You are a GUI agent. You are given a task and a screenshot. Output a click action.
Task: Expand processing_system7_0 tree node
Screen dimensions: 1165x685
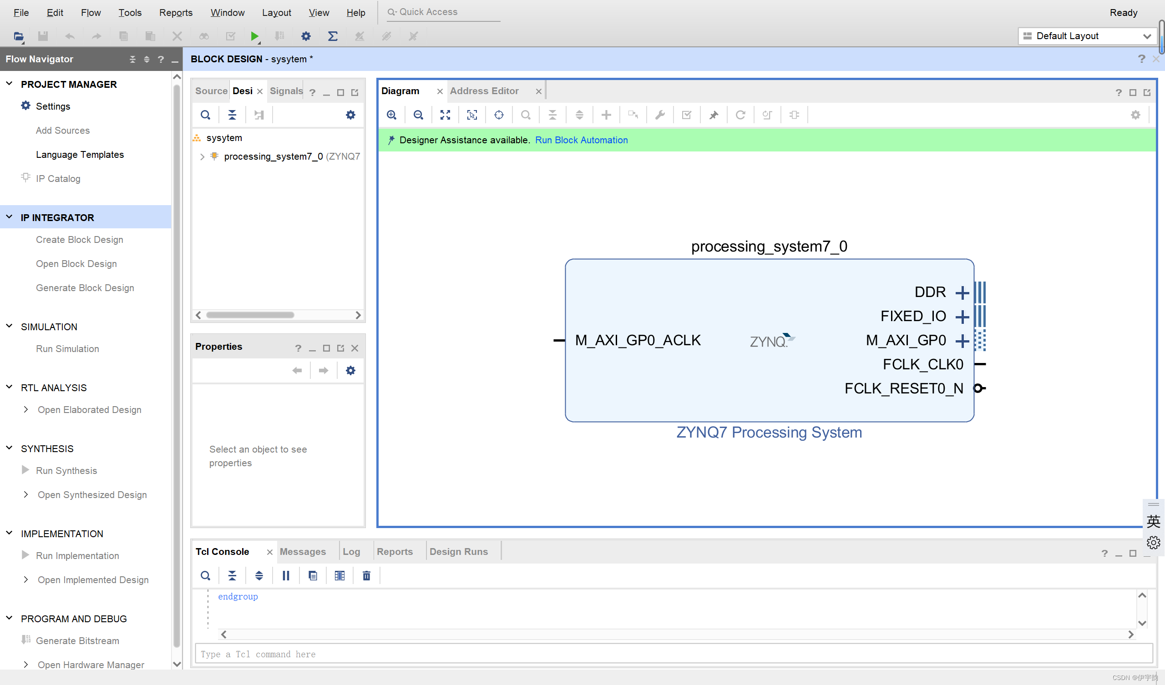point(202,156)
